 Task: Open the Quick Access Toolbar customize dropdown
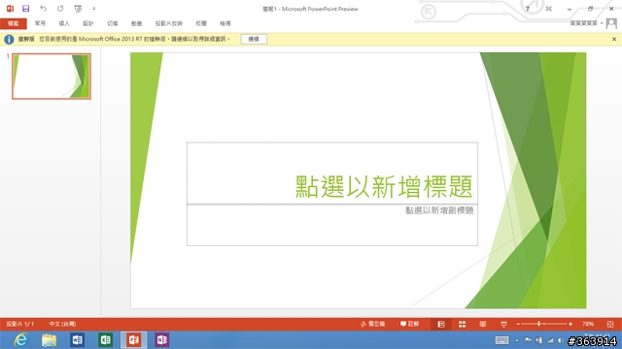pos(94,9)
